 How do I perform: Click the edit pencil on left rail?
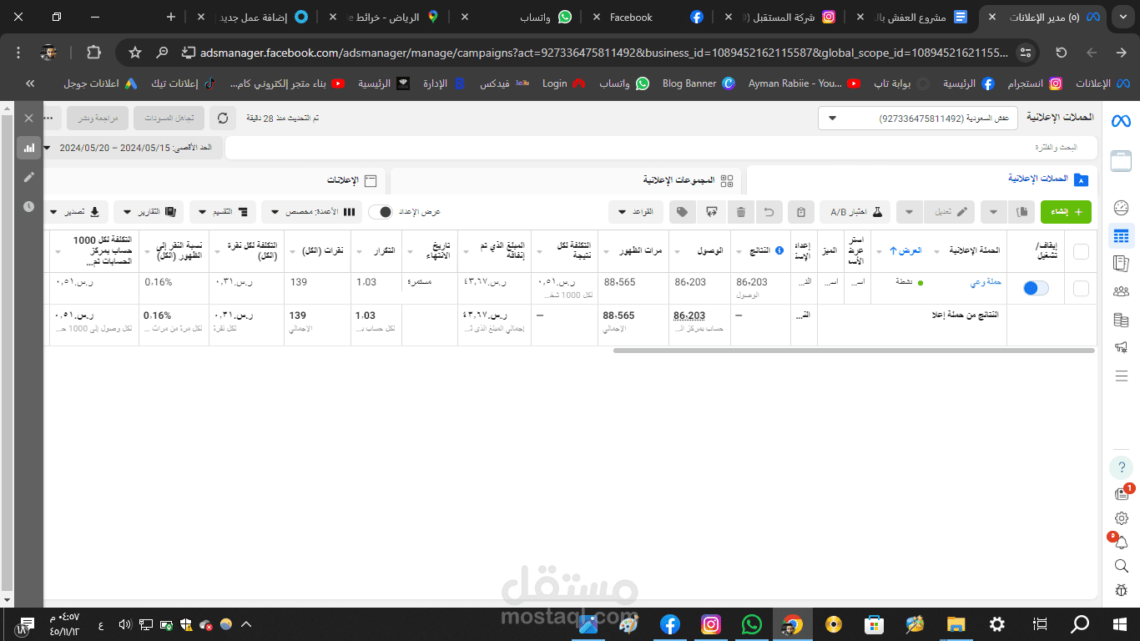29,177
